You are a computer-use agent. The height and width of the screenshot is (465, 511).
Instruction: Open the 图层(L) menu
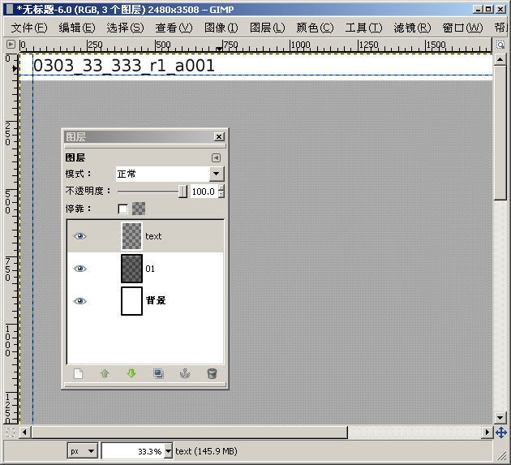click(267, 28)
